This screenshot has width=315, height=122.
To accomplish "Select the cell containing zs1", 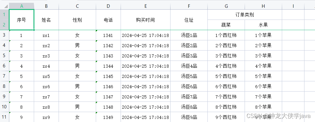I will click(47, 35).
